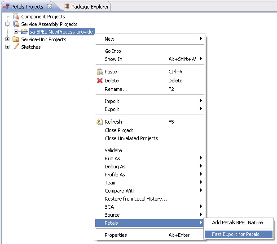Click the Component Projects folder icon
Viewport: 277px width, 244px height.
coord(16,17)
